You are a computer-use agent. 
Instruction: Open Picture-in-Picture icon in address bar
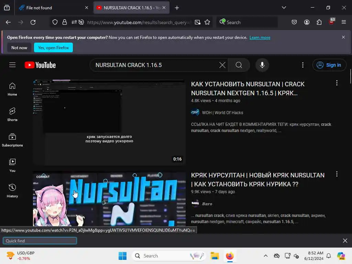click(x=198, y=22)
